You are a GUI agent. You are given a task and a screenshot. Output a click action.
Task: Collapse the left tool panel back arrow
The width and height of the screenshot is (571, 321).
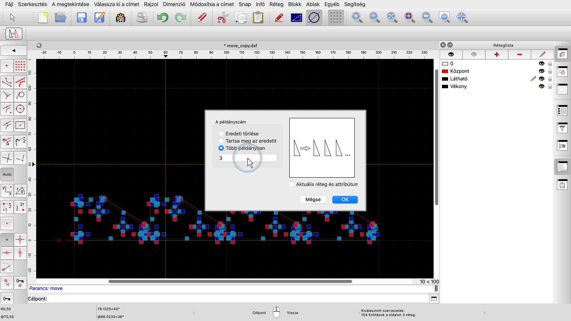click(14, 50)
